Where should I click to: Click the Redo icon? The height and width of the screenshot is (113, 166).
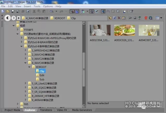coord(62,11)
